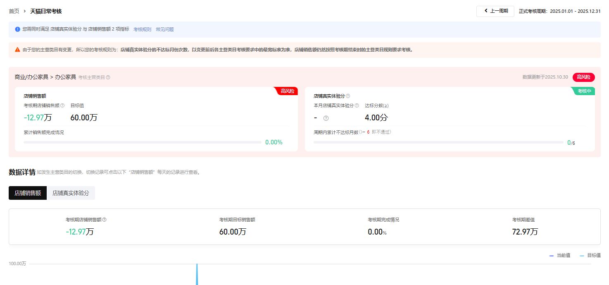Click the help icon beside 考核主营类目

108,77
